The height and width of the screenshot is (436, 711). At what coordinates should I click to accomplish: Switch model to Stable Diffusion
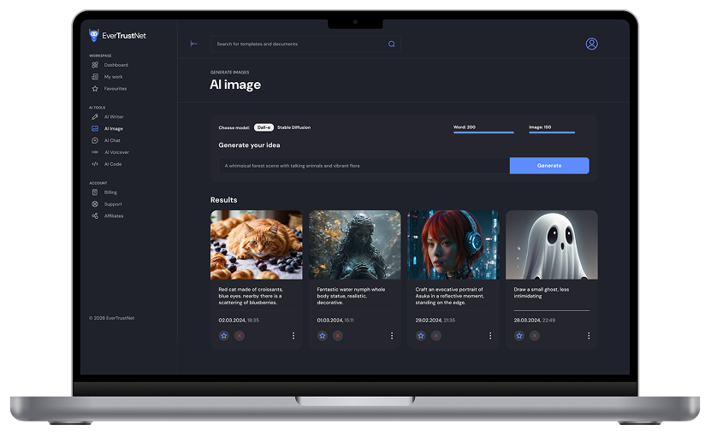click(x=293, y=127)
